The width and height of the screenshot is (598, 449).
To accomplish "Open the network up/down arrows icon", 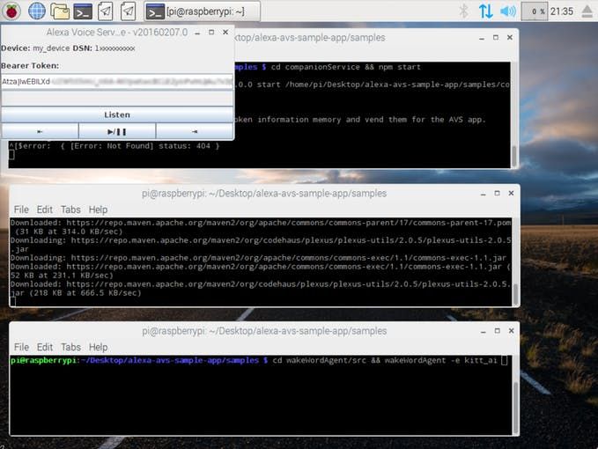I will pyautogui.click(x=485, y=11).
